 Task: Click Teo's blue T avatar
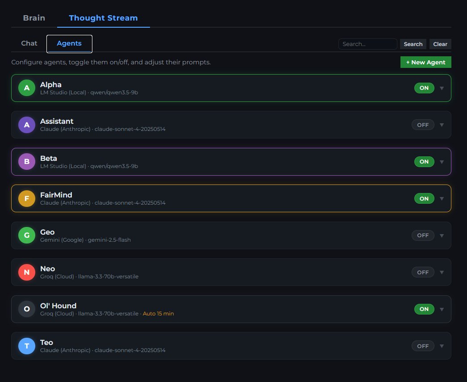tap(27, 346)
